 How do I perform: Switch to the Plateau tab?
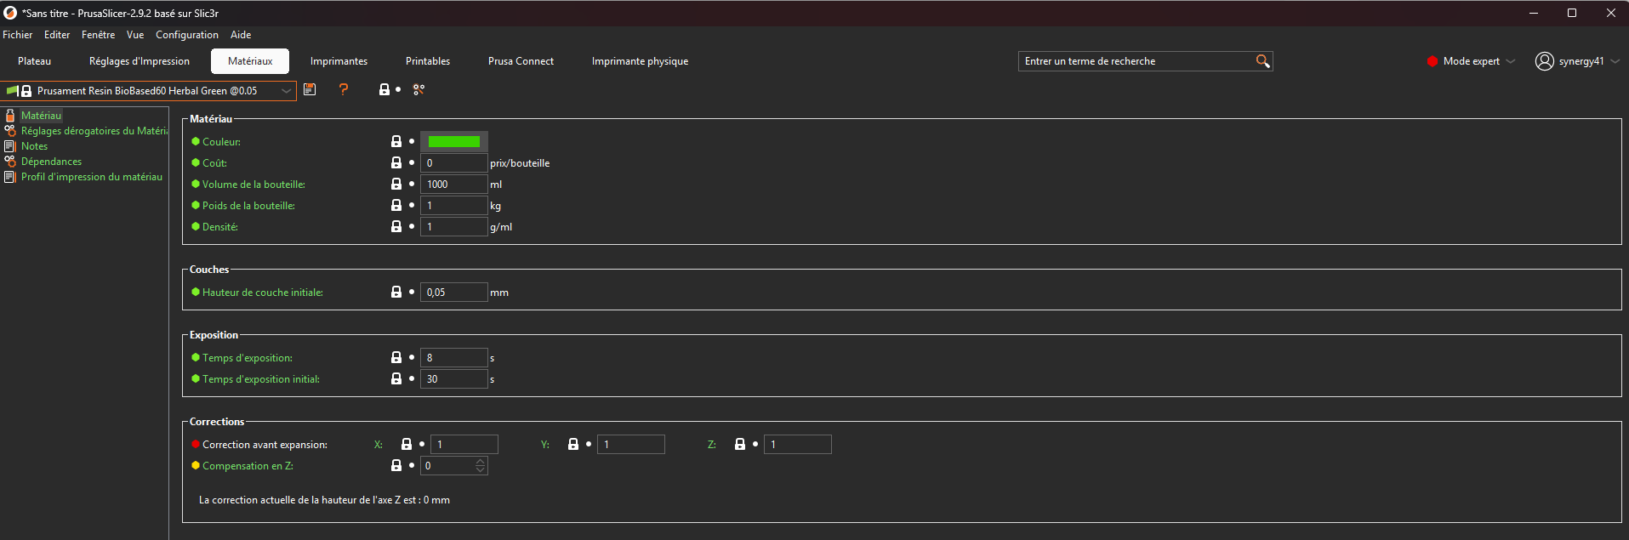tap(34, 61)
